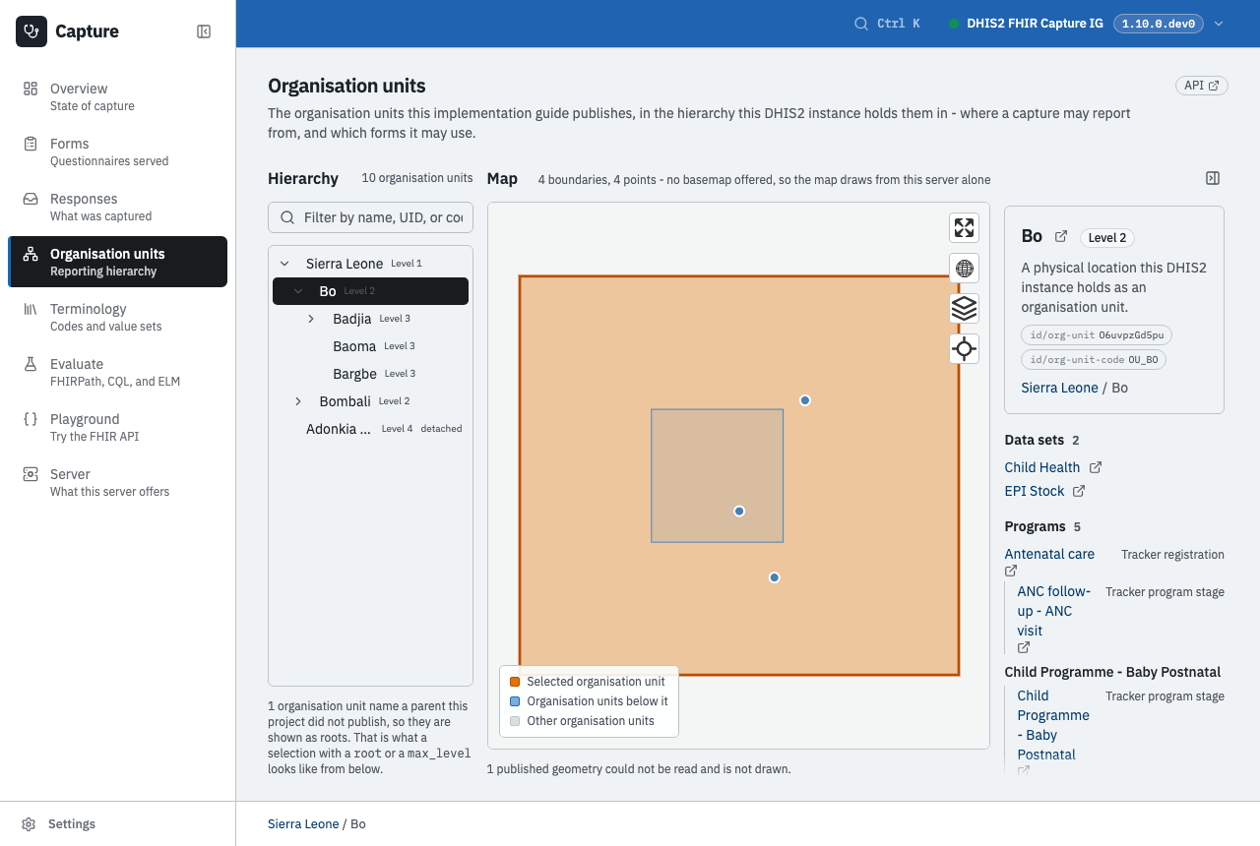Open Bo external link icon

1060,236
